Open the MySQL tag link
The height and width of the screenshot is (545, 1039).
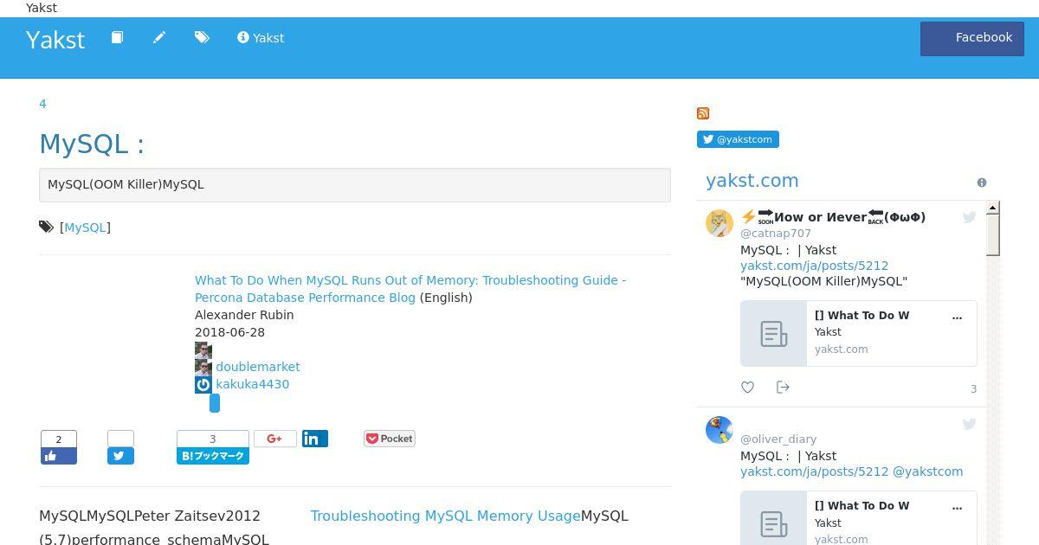coord(86,228)
